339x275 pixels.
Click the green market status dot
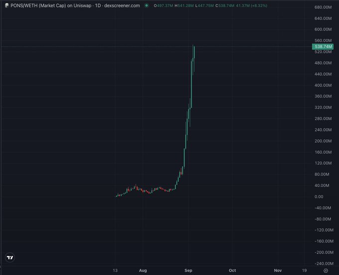point(147,5)
